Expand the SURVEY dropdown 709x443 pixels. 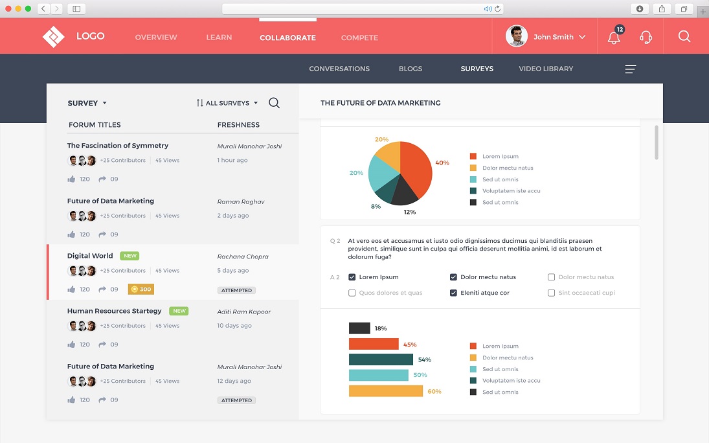pos(87,103)
